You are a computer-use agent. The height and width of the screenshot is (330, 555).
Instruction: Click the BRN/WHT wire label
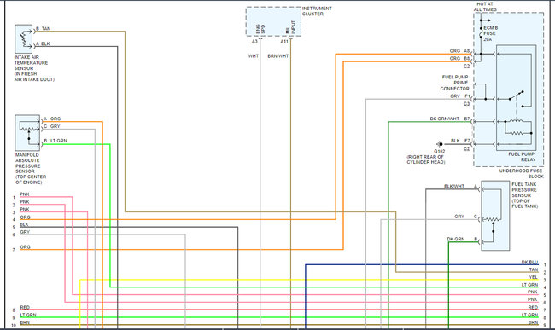(x=277, y=55)
